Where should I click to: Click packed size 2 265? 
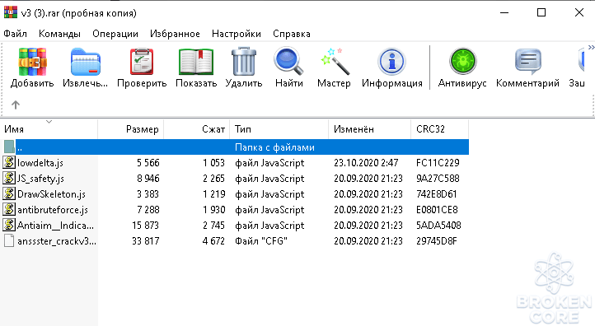click(213, 179)
